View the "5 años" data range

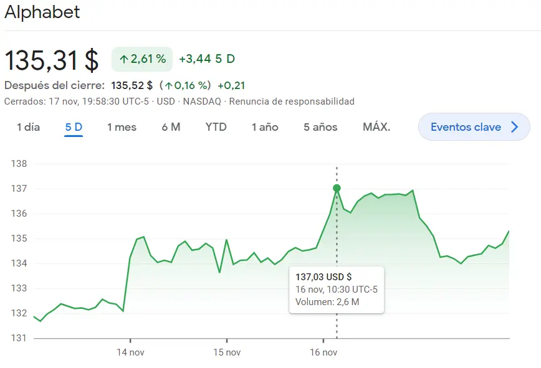[x=320, y=126]
